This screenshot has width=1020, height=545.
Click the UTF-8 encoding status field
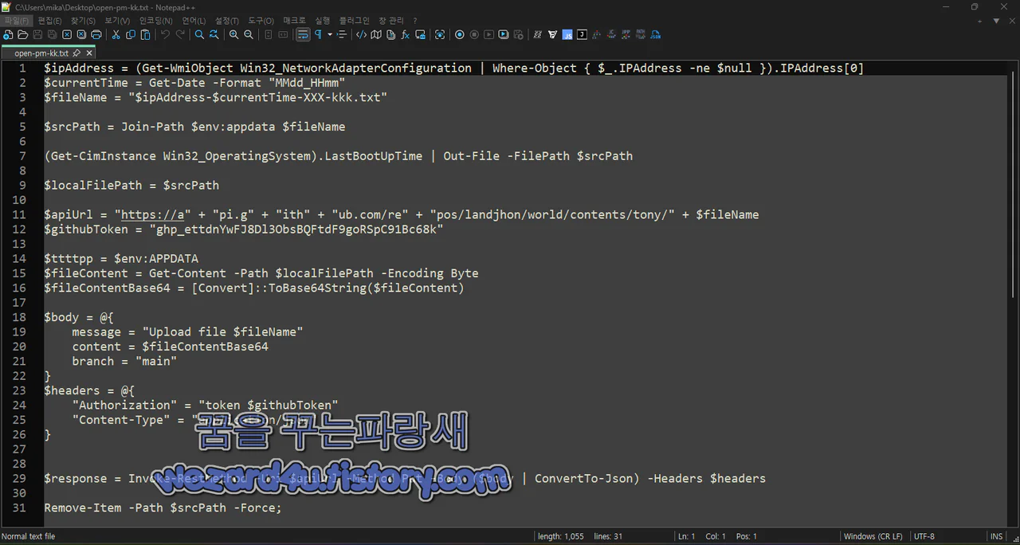click(x=924, y=536)
